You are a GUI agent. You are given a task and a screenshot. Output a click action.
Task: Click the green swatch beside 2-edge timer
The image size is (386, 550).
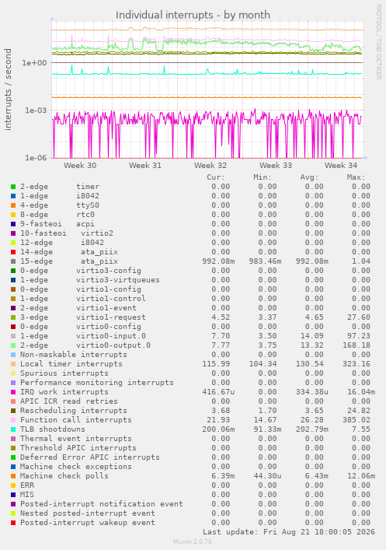pyautogui.click(x=13, y=187)
